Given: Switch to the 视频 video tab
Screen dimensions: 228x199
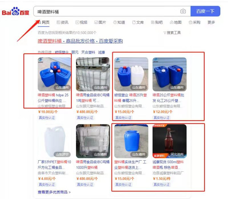Looking at the screenshot, I should tap(81, 22).
